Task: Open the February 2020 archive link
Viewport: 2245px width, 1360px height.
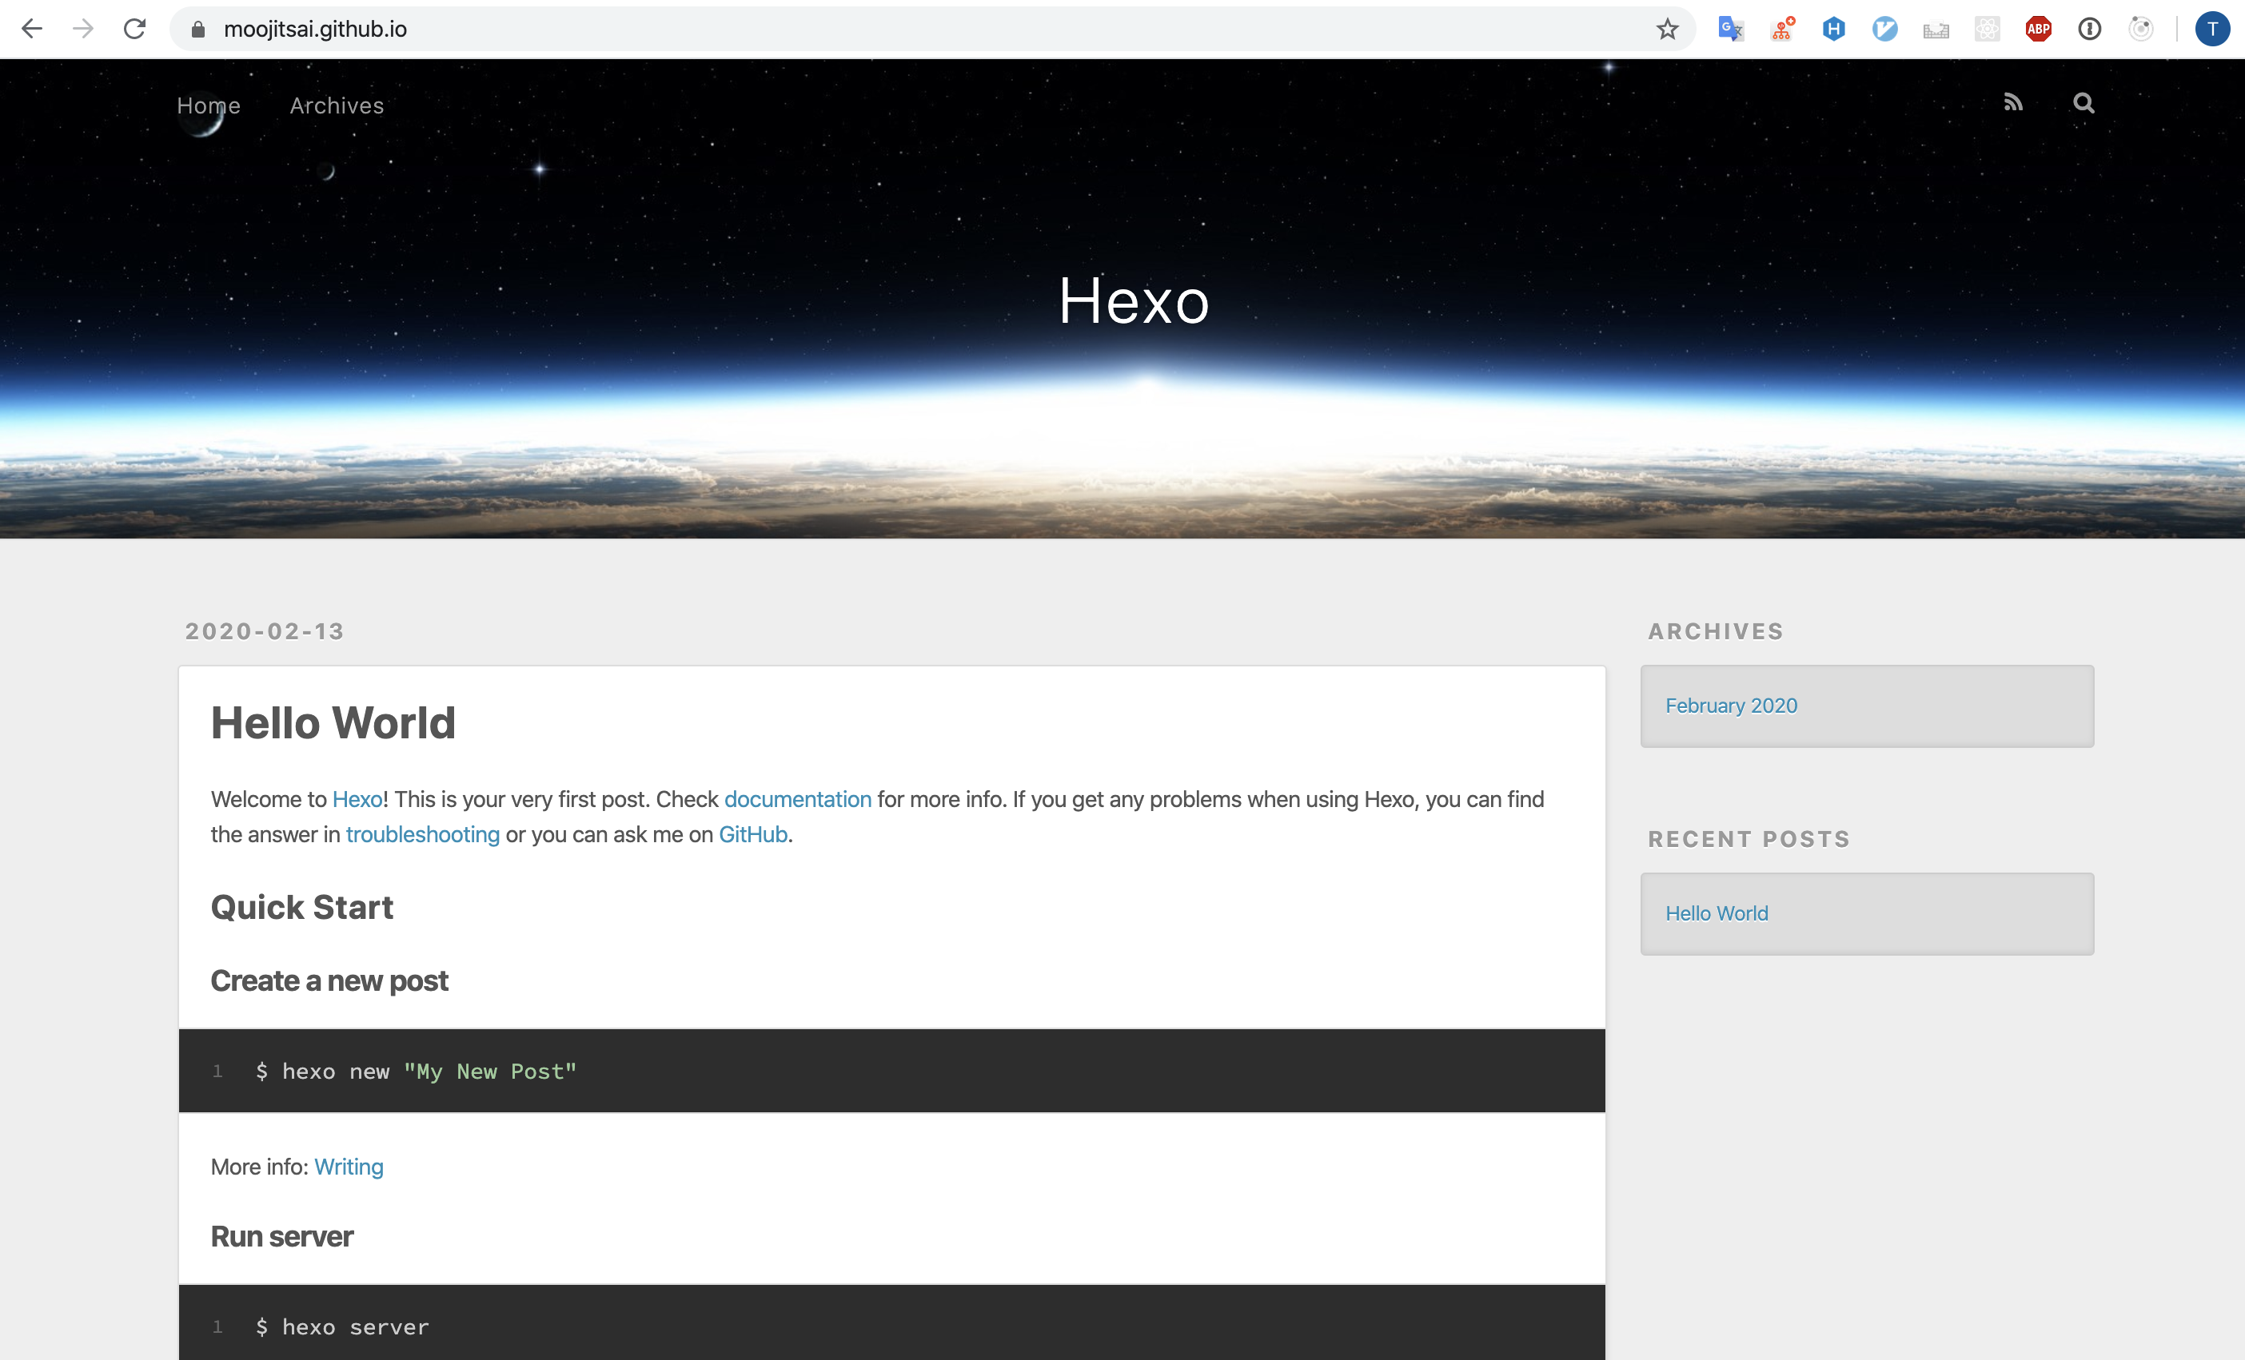Action: pyautogui.click(x=1731, y=706)
